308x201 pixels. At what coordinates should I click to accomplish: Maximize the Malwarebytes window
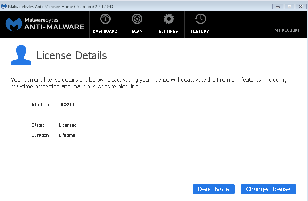(x=289, y=6)
